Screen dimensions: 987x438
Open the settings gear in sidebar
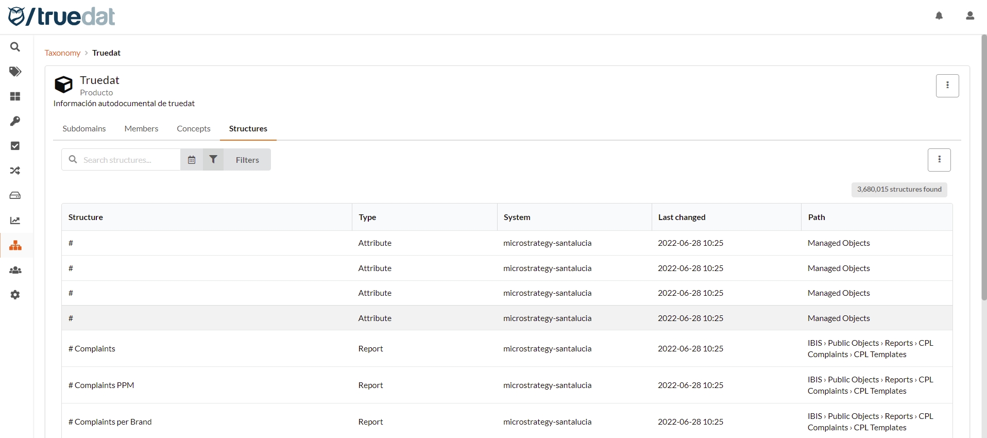tap(15, 295)
